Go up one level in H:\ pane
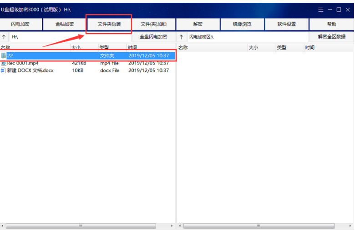 coord(4,37)
